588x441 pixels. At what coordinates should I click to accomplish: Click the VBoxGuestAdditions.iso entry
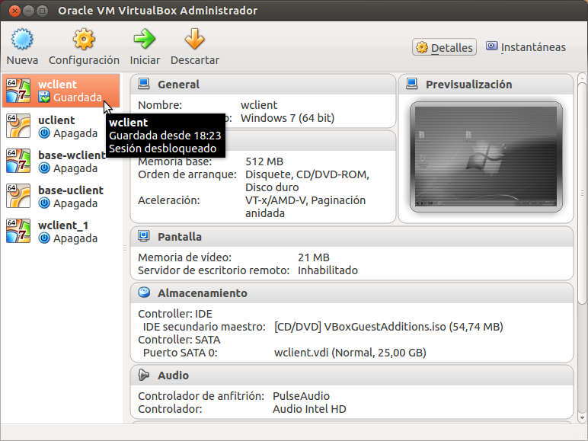[388, 327]
